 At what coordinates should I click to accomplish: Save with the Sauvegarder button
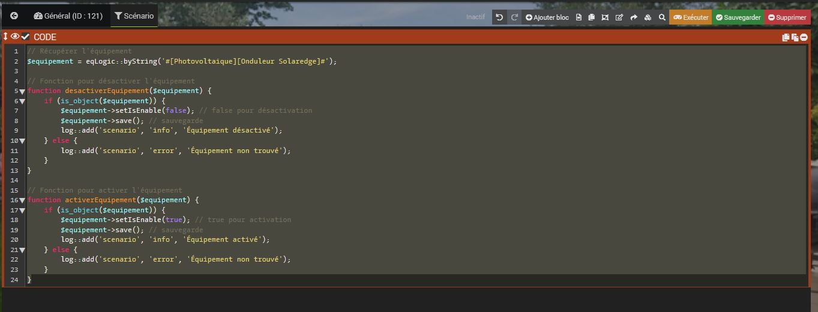[x=738, y=17]
